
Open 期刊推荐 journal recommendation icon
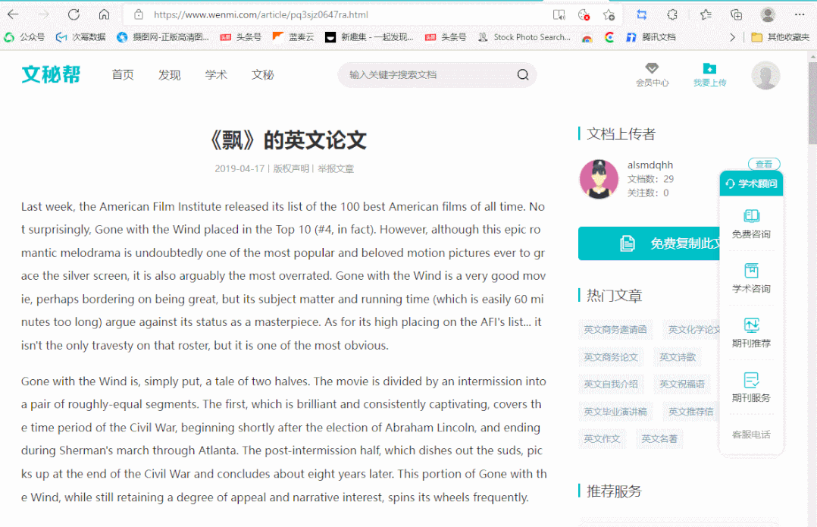[751, 331]
